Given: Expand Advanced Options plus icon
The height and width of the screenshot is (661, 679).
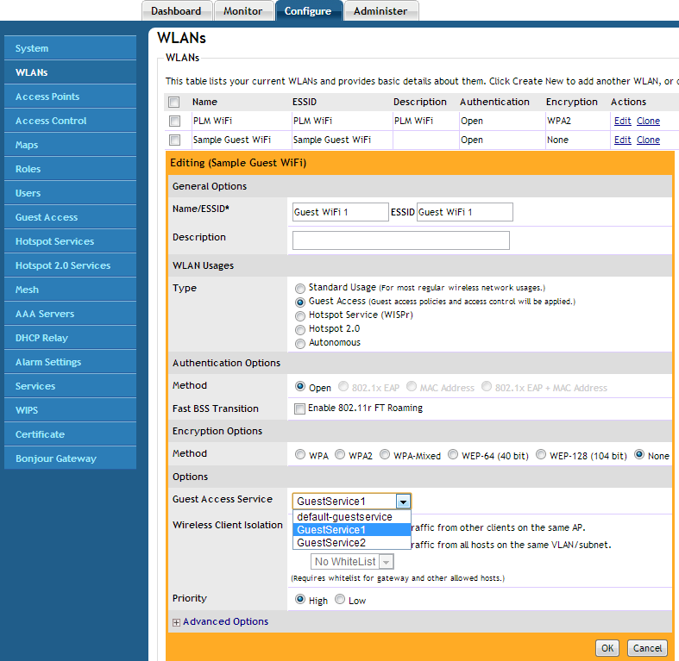Looking at the screenshot, I should pos(176,622).
